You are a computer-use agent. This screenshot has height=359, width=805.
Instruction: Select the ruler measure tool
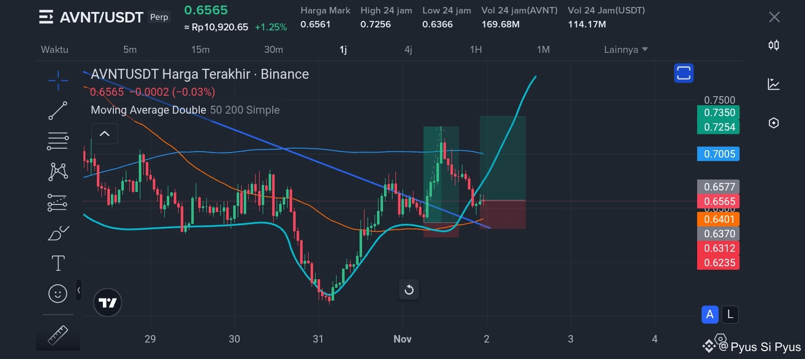pos(58,335)
